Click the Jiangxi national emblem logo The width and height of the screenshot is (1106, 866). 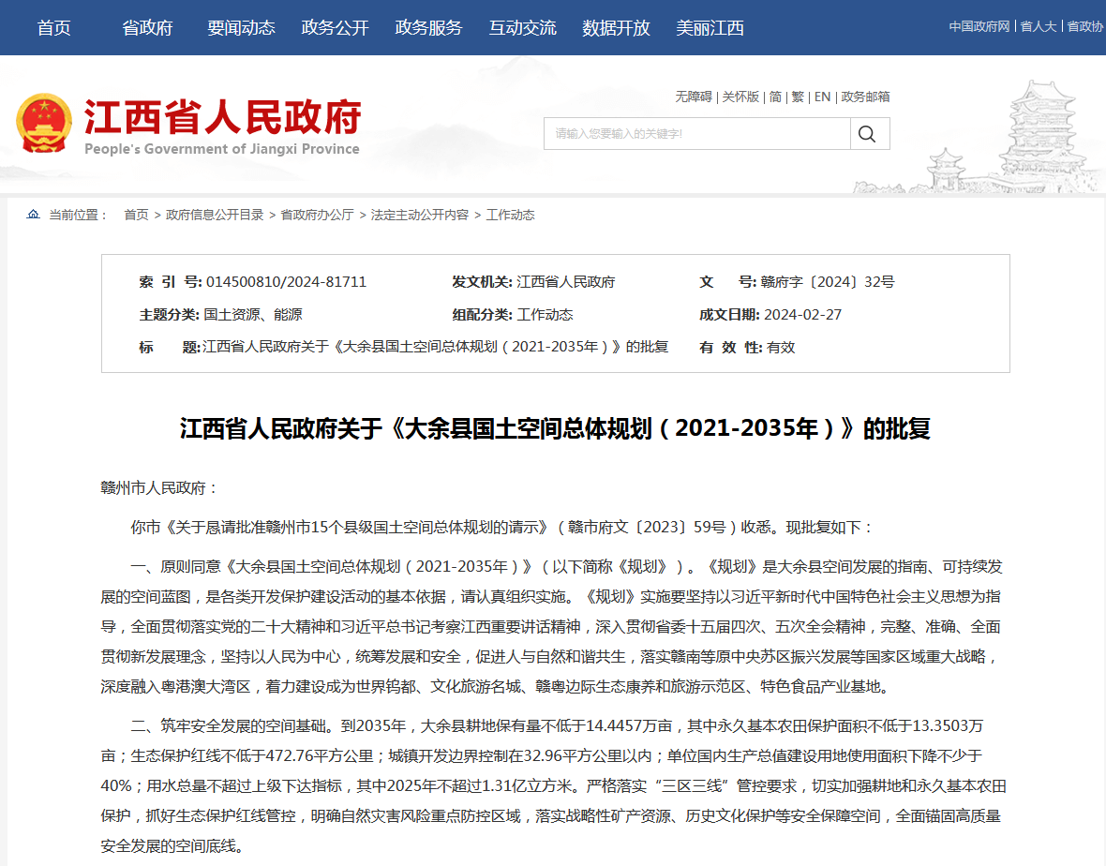[x=43, y=124]
